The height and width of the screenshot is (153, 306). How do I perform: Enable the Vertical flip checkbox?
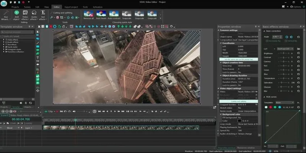[x=286, y=41]
